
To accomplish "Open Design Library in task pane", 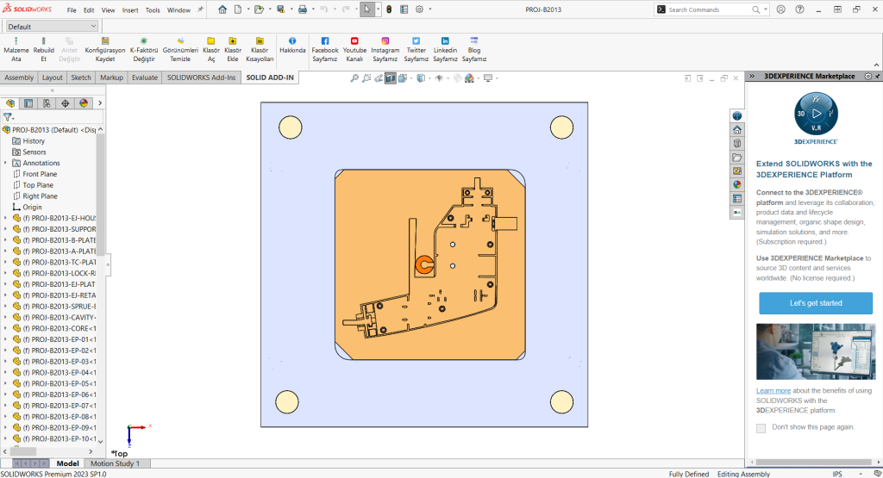I will tap(737, 143).
